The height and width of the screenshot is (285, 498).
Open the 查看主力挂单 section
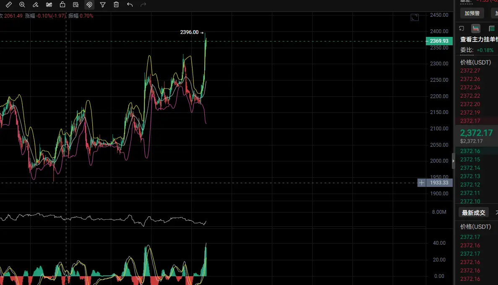point(478,39)
